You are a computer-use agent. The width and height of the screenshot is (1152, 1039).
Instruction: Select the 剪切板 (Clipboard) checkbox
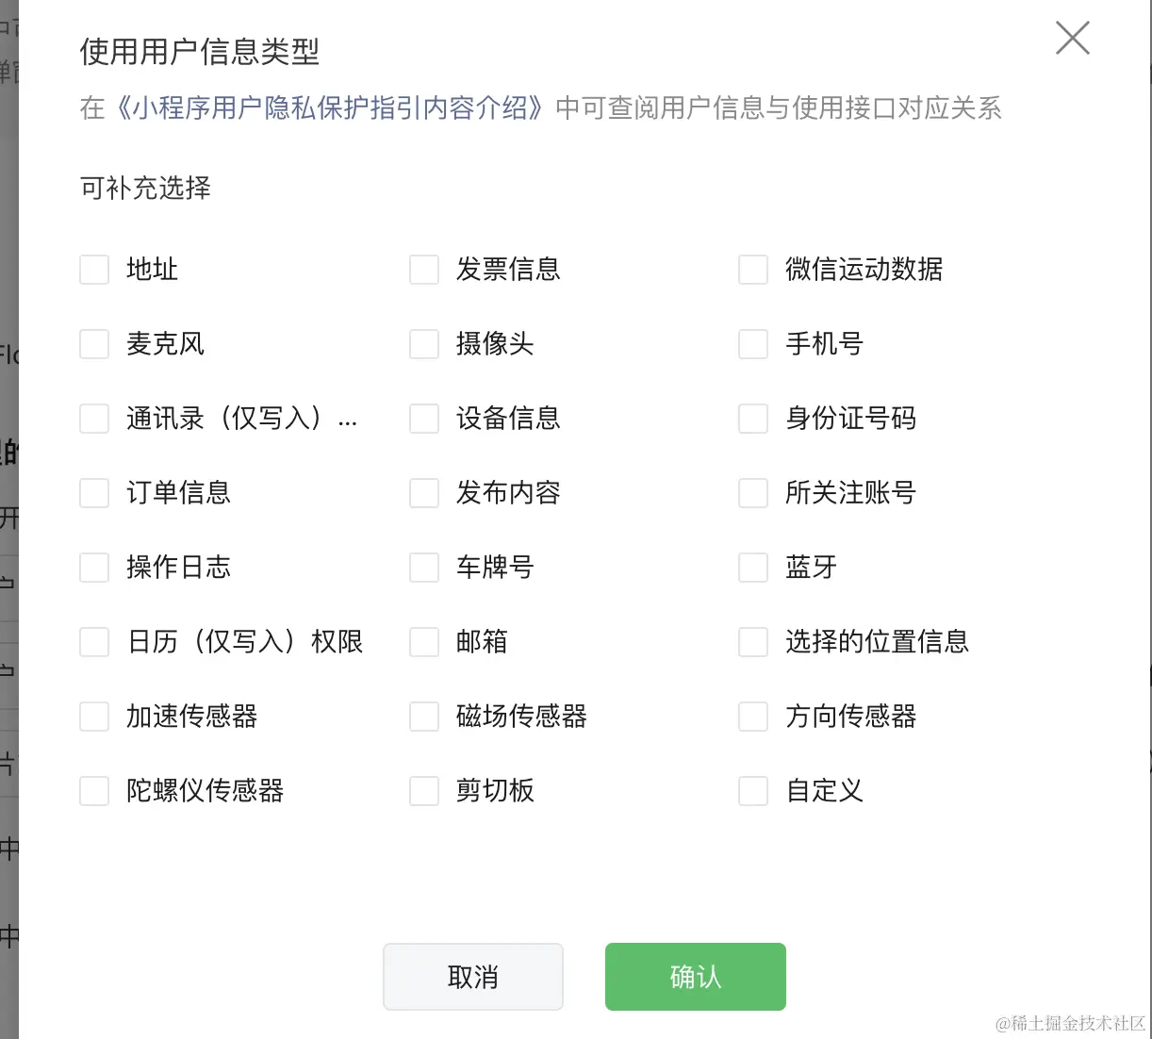tap(424, 791)
